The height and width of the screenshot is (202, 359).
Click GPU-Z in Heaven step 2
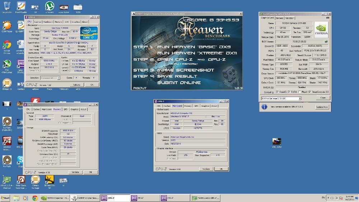[217, 59]
